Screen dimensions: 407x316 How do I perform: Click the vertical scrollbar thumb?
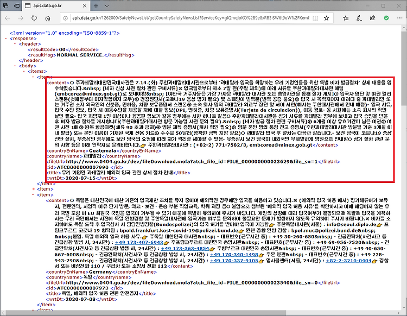404,69
